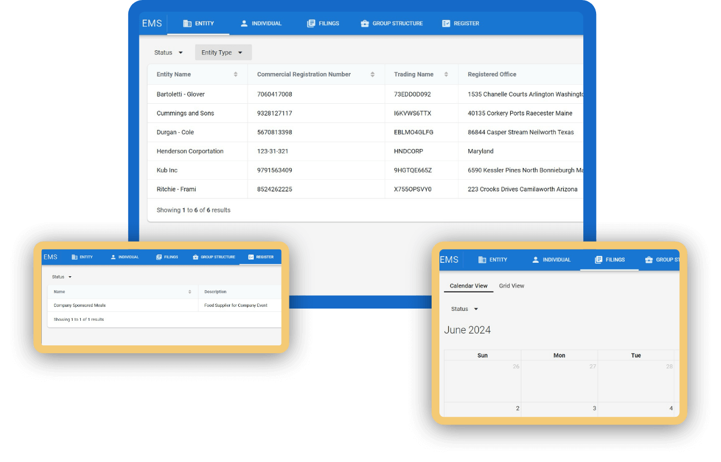The width and height of the screenshot is (721, 462).
Task: Open the Henderson Corporation entity row
Action: [190, 151]
